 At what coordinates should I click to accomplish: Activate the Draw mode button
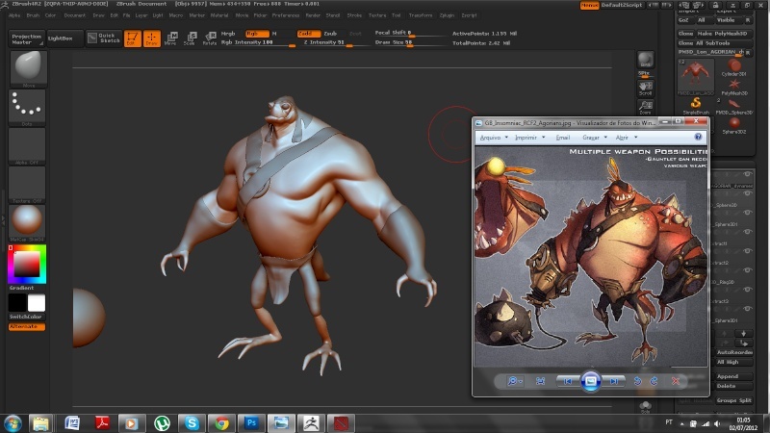coord(152,38)
